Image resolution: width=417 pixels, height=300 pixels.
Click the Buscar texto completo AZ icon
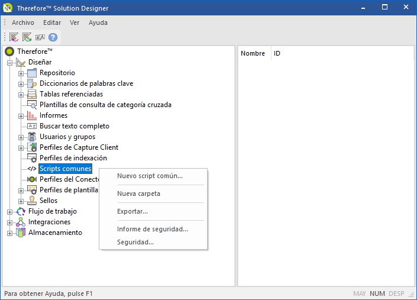coord(32,126)
